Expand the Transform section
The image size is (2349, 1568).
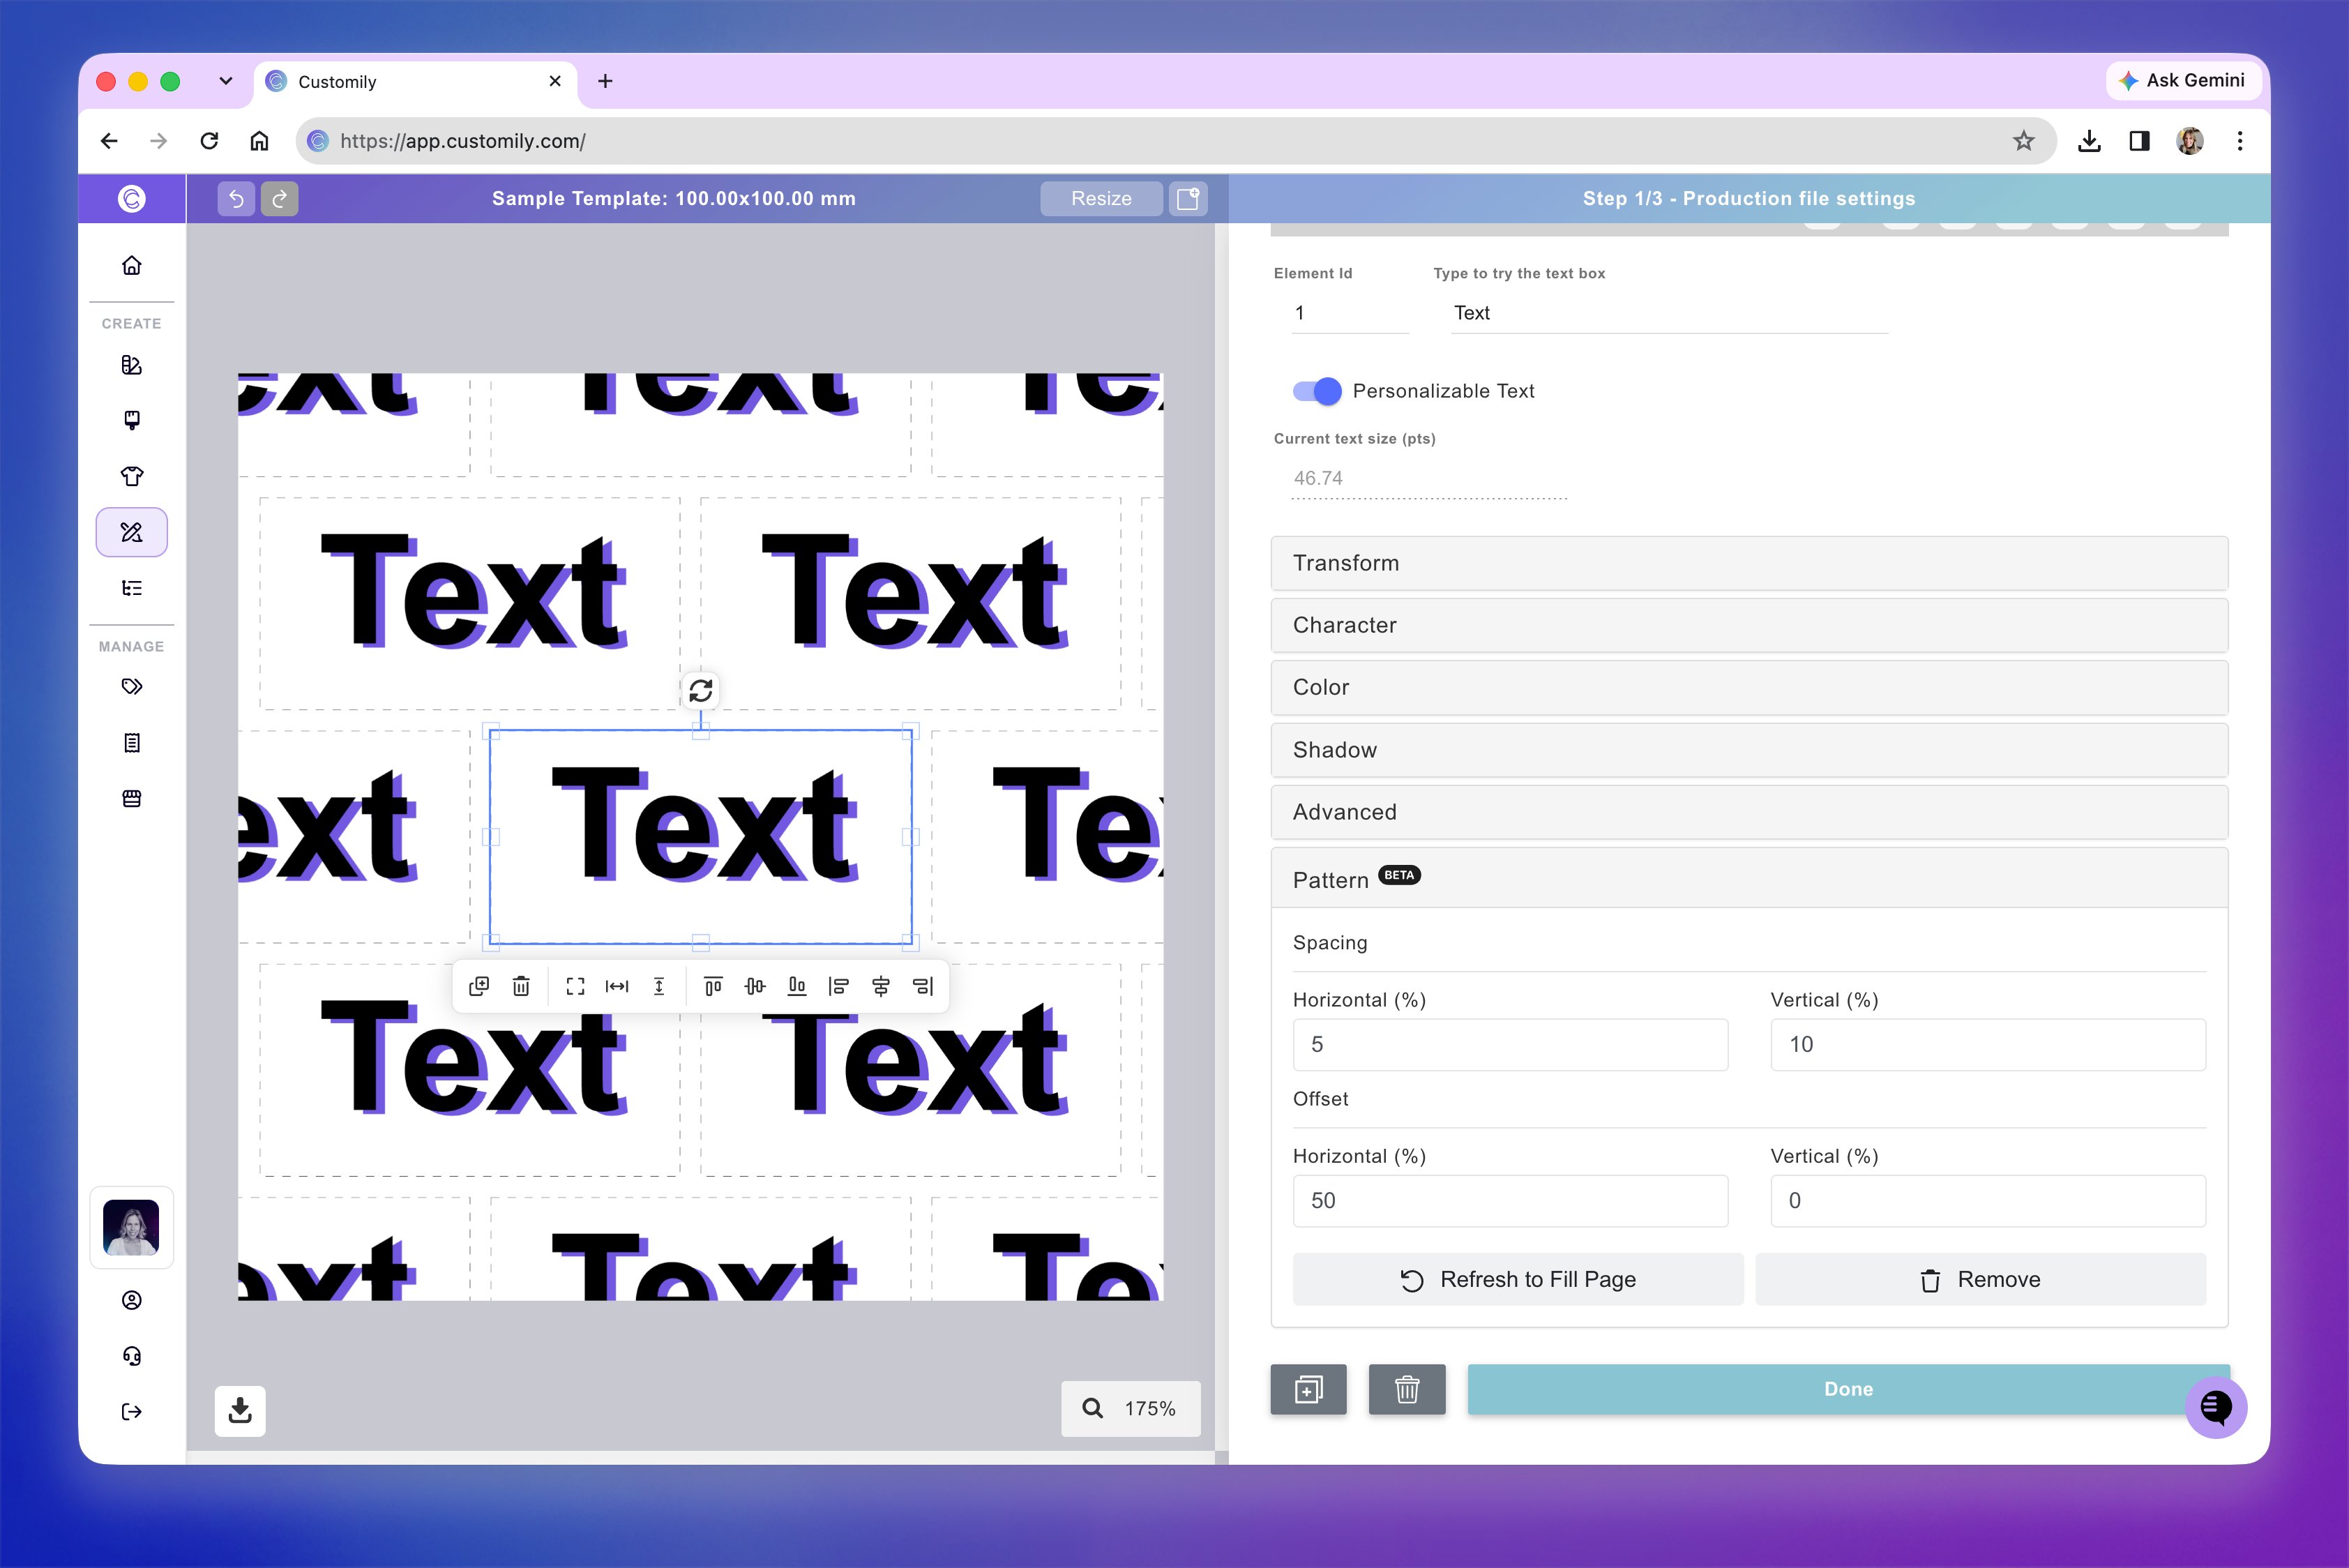tap(1749, 563)
